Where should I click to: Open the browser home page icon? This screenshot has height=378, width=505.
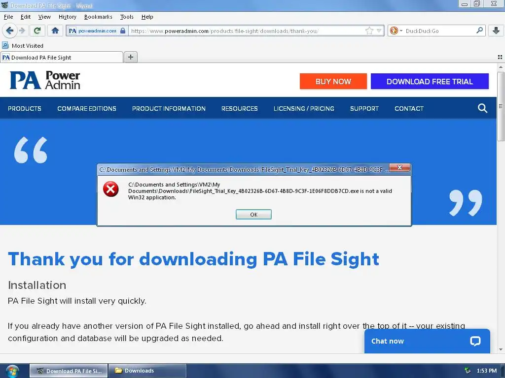tap(55, 31)
